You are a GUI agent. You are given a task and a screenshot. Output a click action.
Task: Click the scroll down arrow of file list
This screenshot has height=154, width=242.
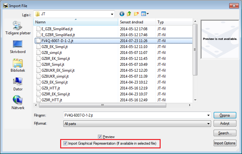coord(195,100)
